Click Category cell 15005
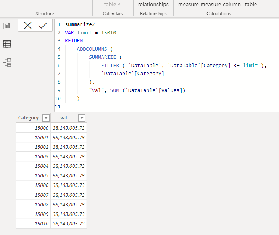 pos(34,176)
